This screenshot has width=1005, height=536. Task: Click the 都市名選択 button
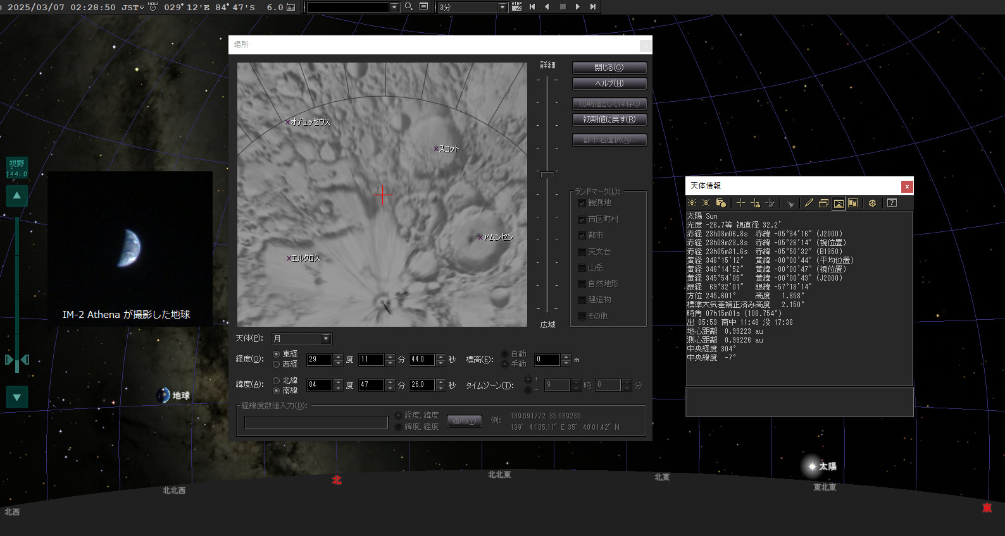pyautogui.click(x=609, y=140)
